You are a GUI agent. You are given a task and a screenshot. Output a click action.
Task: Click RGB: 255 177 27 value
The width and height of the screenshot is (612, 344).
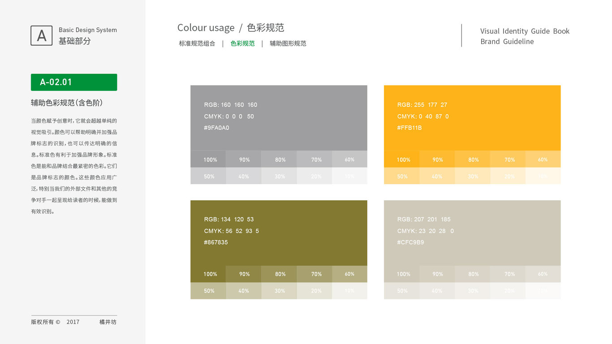coord(422,105)
